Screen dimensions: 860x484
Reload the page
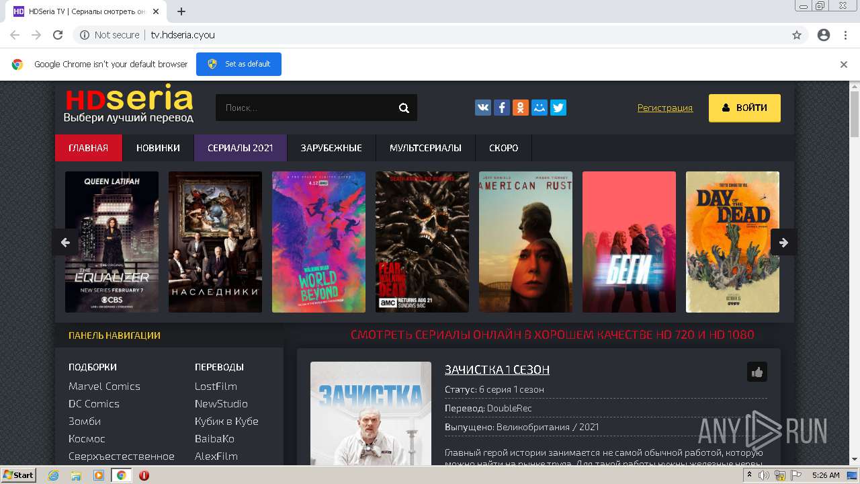(x=58, y=35)
